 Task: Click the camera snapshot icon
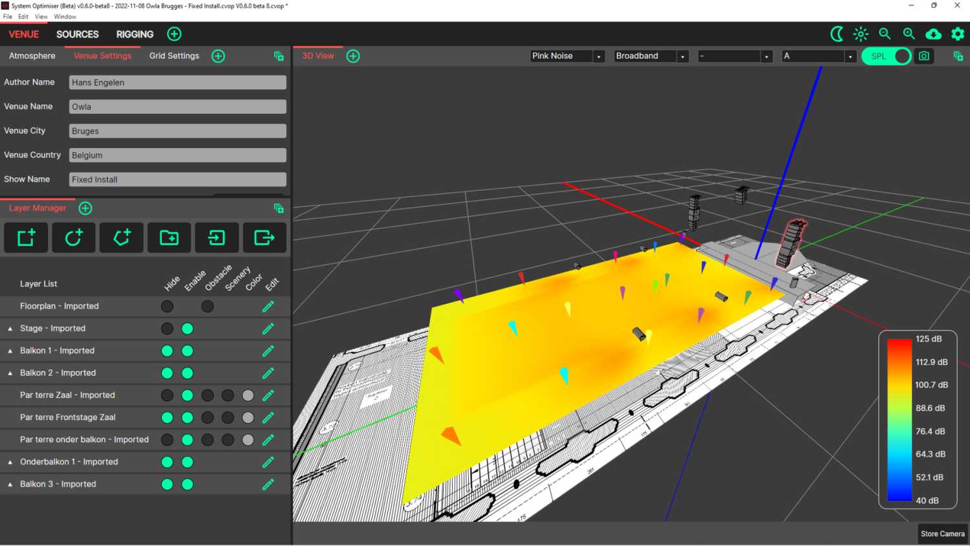pyautogui.click(x=924, y=56)
